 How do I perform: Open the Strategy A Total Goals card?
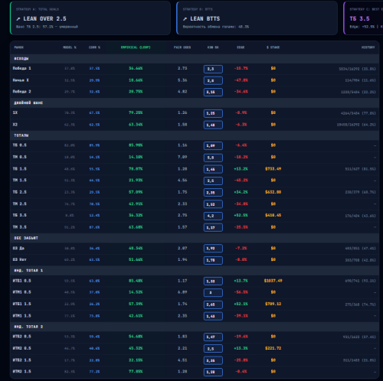(x=90, y=18)
